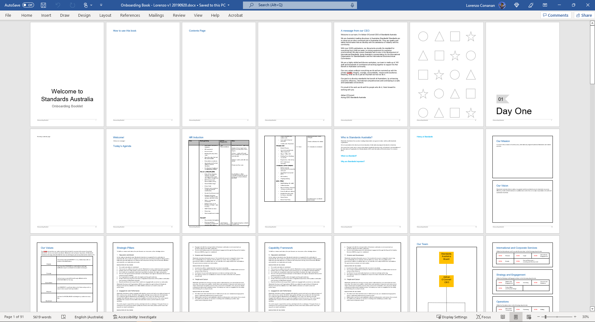The height and width of the screenshot is (322, 595).
Task: Click the 'Our Mission' heading
Action: tap(503, 141)
